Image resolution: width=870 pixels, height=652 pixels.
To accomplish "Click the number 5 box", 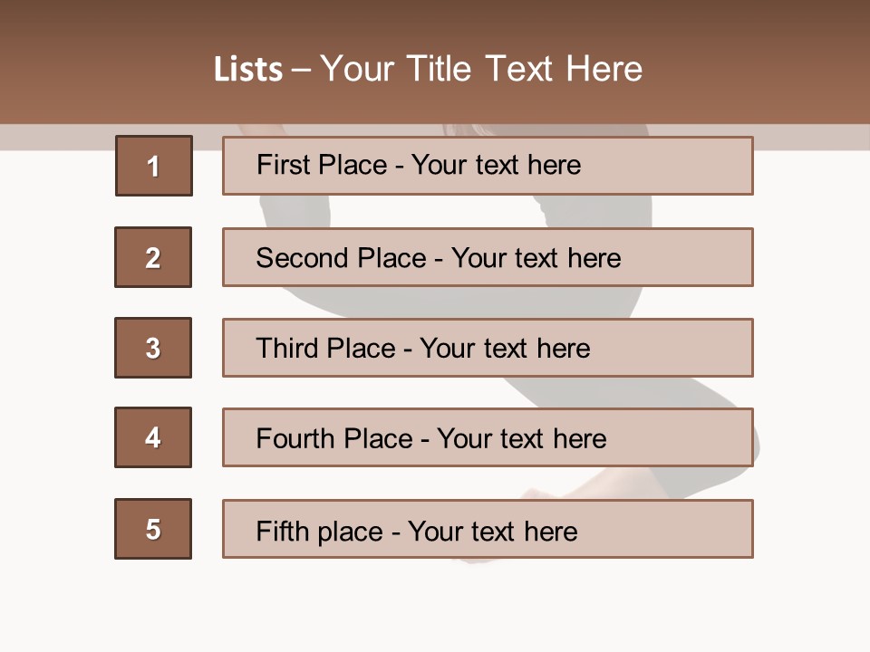I will pos(153,529).
